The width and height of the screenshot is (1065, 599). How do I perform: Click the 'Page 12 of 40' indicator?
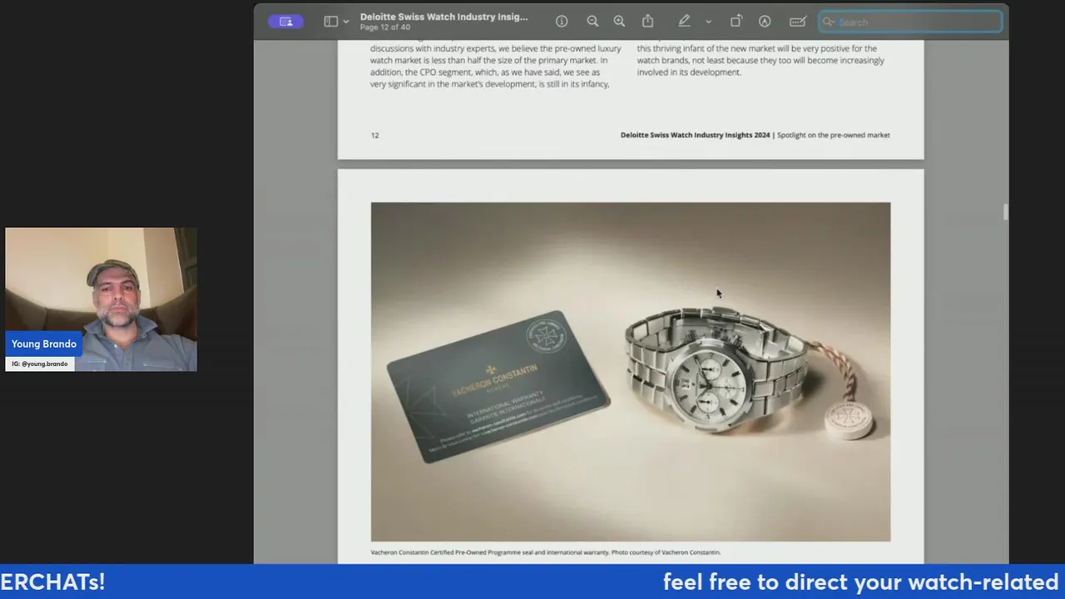pos(385,27)
